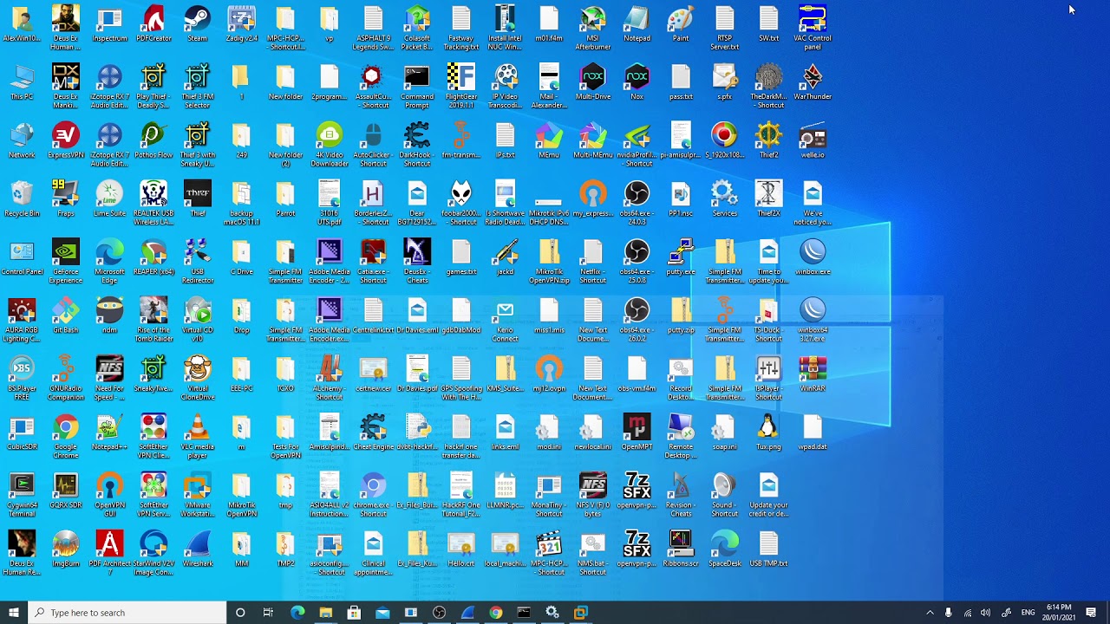Open File Explorer from the taskbar
The image size is (1110, 624).
[325, 613]
